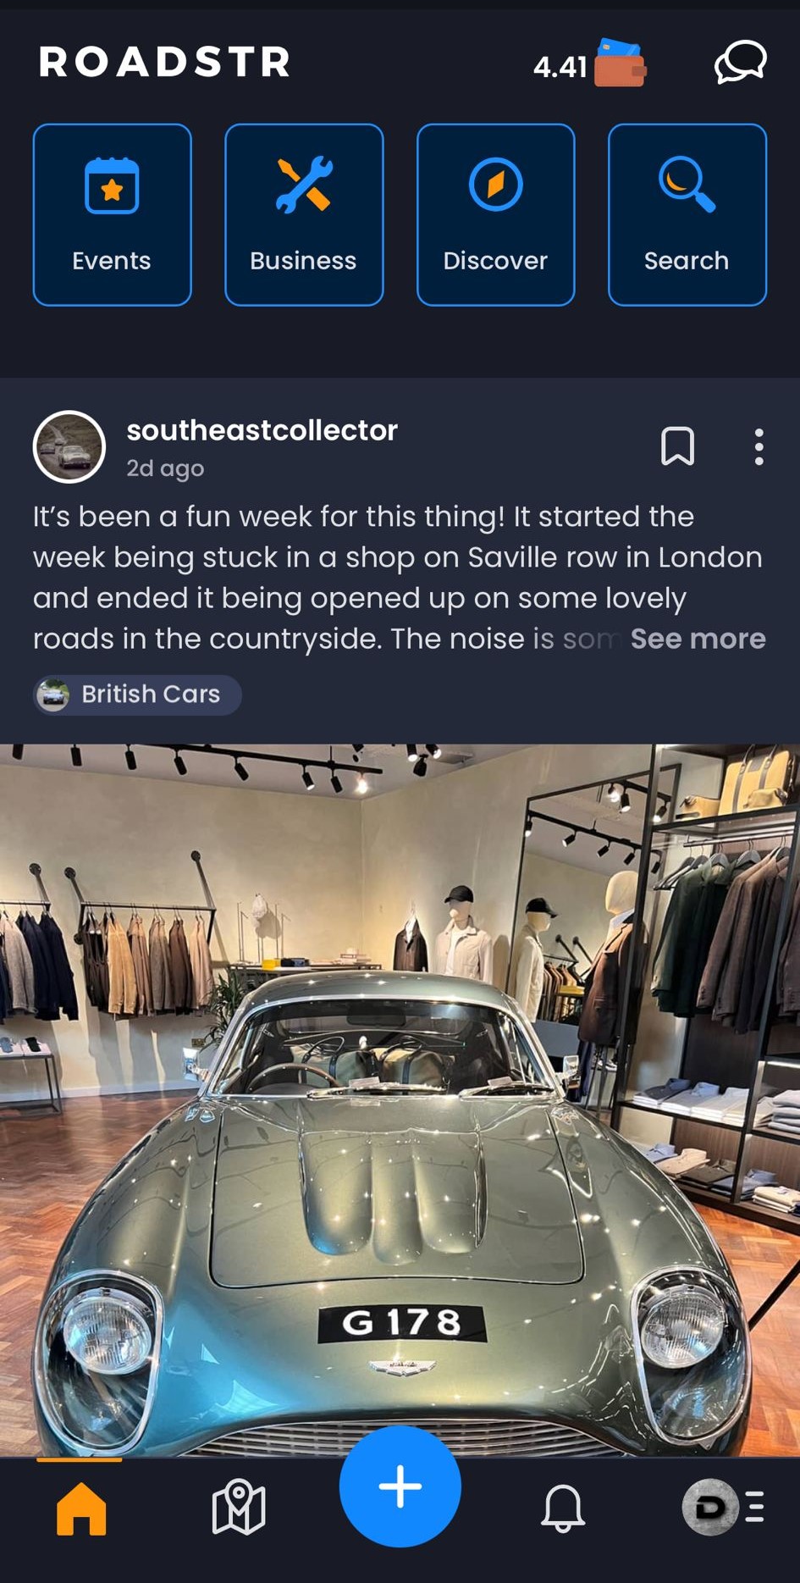Open the Search magnifier icon
Screen dimensions: 800x1583
click(687, 184)
